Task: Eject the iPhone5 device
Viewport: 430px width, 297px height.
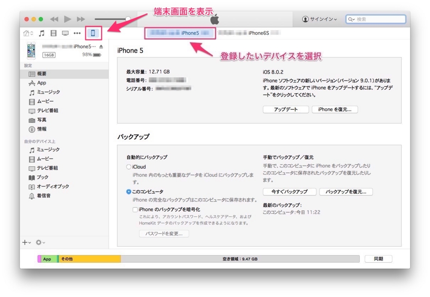Action: [x=101, y=47]
